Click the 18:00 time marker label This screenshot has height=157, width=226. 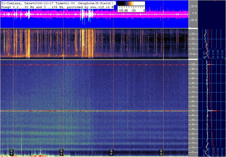(x=111, y=152)
